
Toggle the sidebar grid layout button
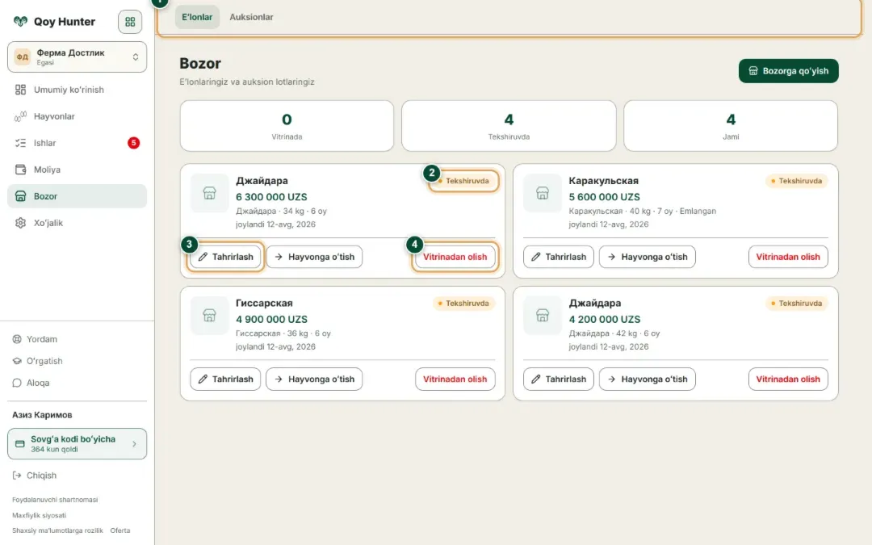(130, 22)
